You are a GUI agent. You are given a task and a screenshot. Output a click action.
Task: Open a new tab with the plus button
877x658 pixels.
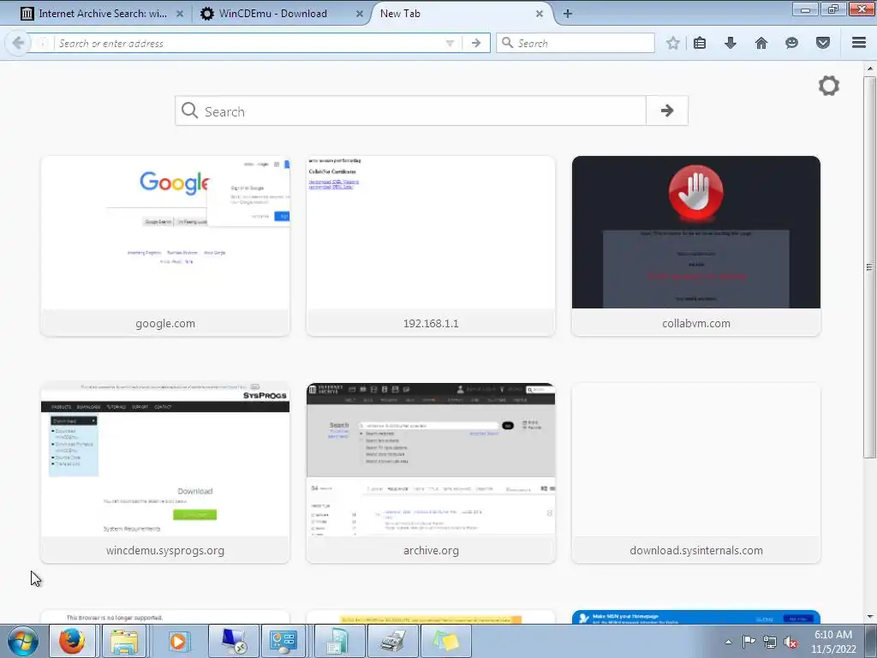point(567,14)
